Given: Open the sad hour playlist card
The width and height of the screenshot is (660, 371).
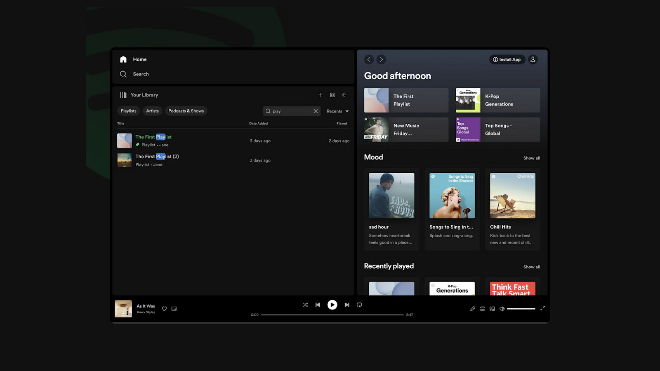Looking at the screenshot, I should coord(391,209).
